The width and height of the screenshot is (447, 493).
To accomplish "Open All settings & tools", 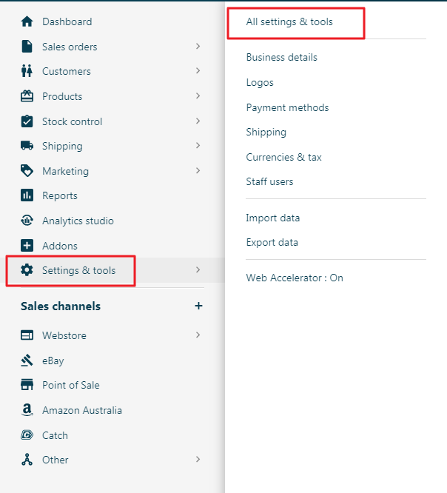I will pos(289,22).
